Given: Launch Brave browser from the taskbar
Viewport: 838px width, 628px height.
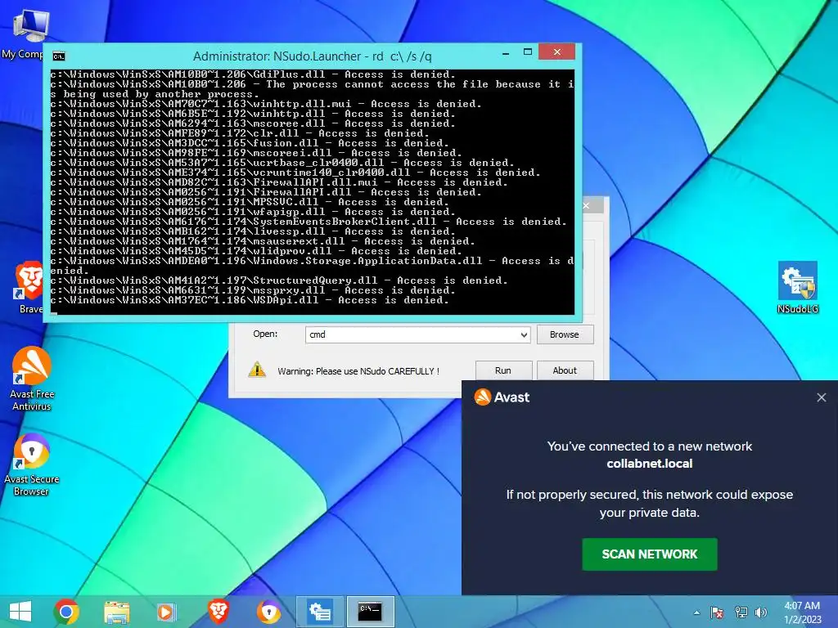Looking at the screenshot, I should [x=218, y=612].
